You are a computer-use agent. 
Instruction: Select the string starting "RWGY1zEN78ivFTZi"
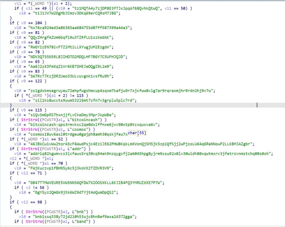[70, 47]
